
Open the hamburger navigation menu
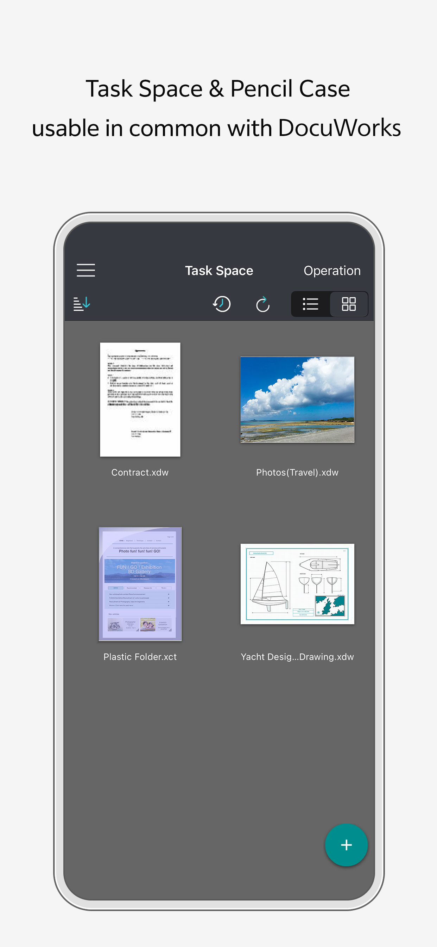85,270
